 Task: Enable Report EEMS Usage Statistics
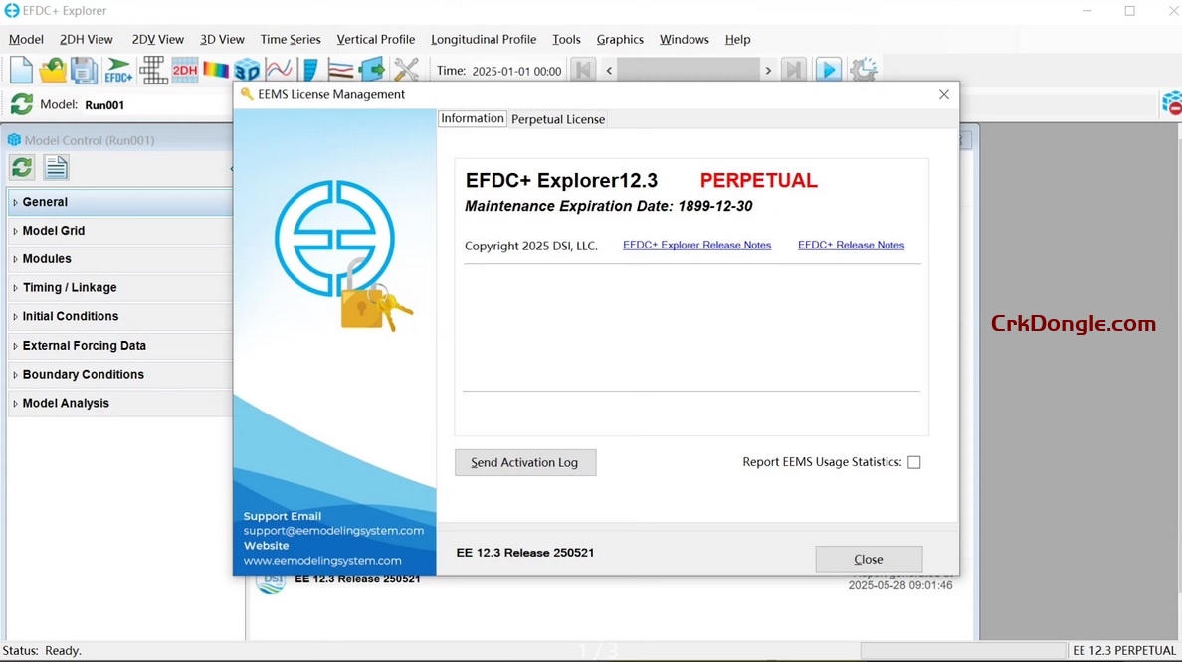[913, 461]
